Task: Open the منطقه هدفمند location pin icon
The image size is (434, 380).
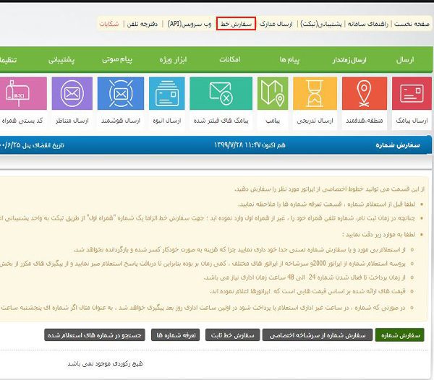Action: tap(365, 93)
